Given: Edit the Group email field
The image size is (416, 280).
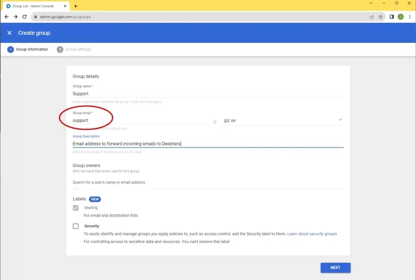Looking at the screenshot, I should click(141, 120).
